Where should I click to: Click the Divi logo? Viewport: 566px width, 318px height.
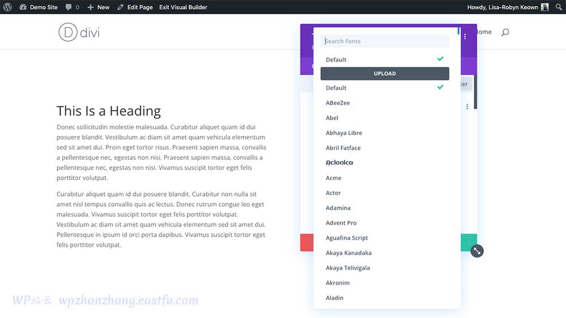(79, 32)
